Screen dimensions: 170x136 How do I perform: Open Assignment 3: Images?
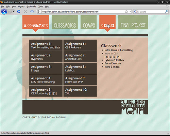pyautogui.click(x=46, y=68)
